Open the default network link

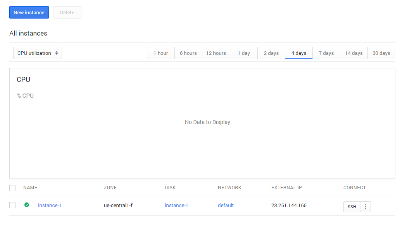(226, 206)
